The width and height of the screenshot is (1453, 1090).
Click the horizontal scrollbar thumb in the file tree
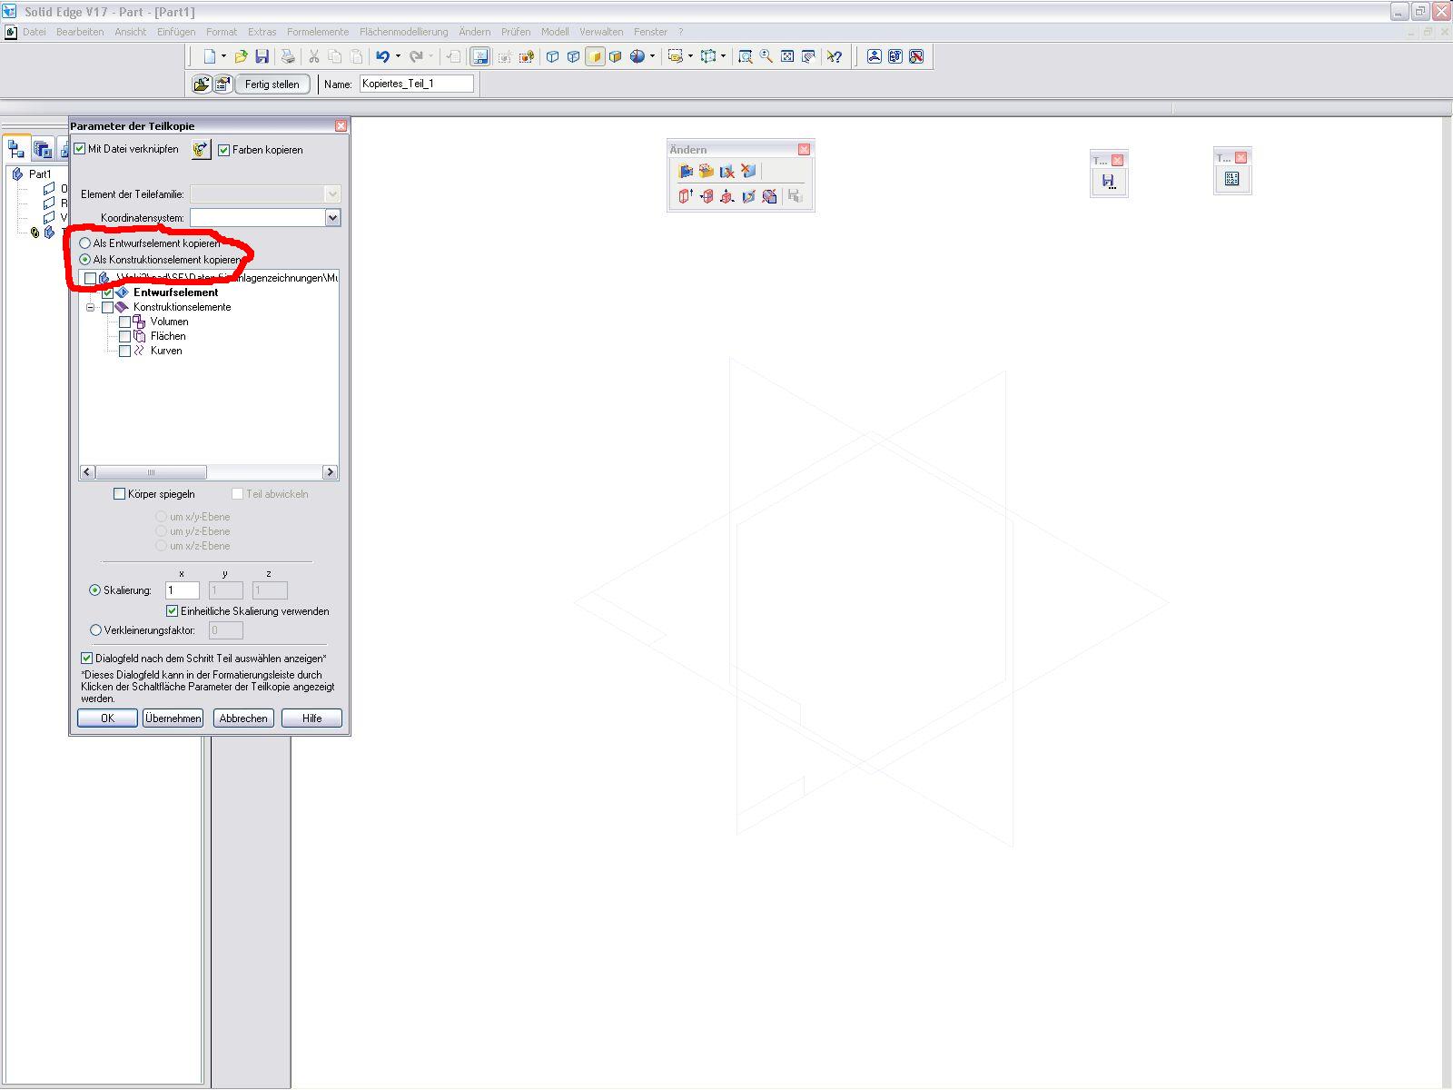(151, 472)
